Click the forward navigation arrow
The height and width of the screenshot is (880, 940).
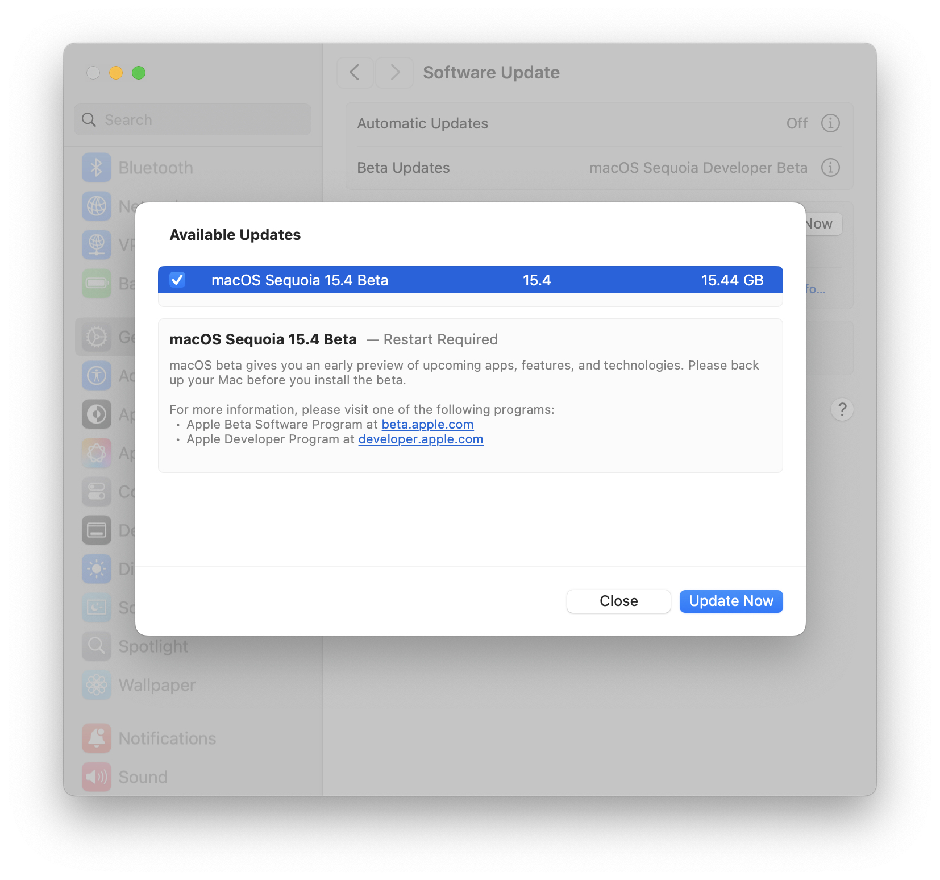(394, 72)
